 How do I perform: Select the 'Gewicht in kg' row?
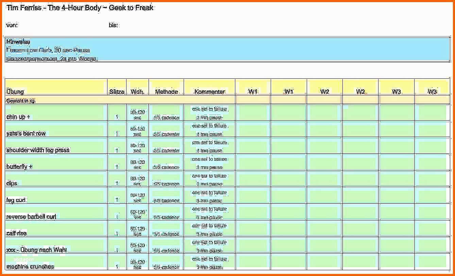pos(227,100)
